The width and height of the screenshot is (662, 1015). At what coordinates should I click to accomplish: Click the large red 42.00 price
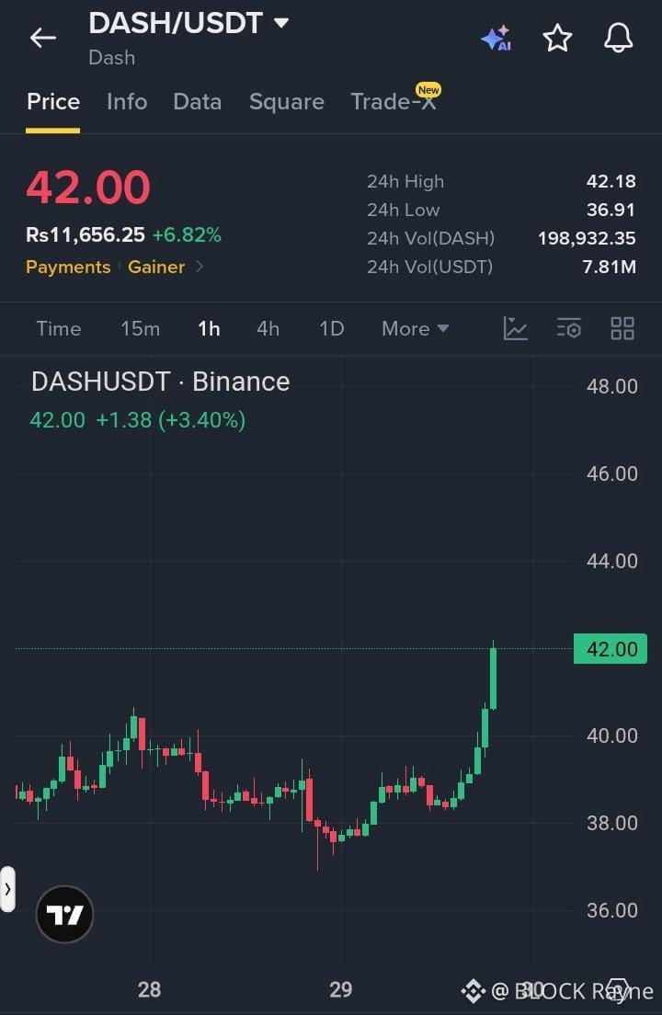[88, 187]
